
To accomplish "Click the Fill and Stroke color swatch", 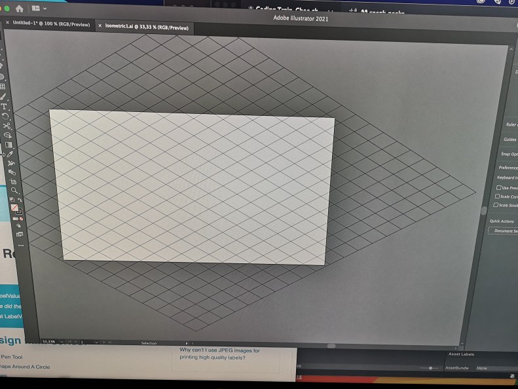I will 16,208.
